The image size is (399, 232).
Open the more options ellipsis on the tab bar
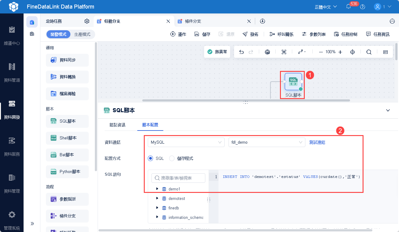pyautogui.click(x=392, y=21)
